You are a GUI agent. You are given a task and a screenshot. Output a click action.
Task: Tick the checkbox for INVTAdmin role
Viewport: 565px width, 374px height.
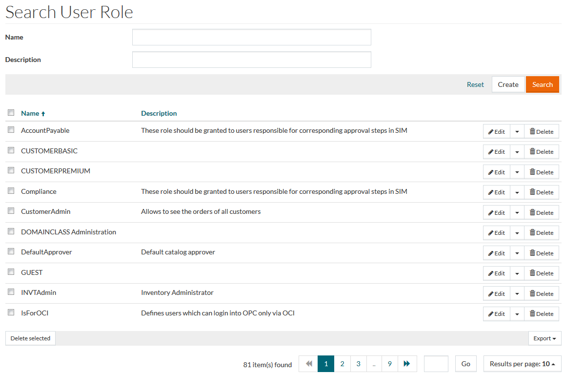point(11,292)
